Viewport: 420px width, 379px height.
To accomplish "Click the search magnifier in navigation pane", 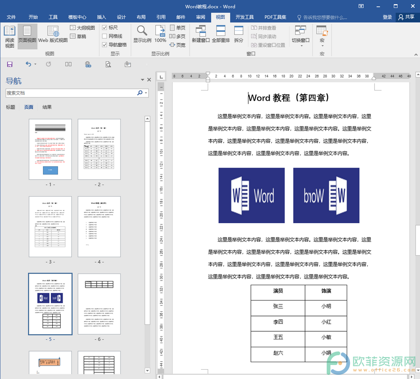I will [140, 93].
